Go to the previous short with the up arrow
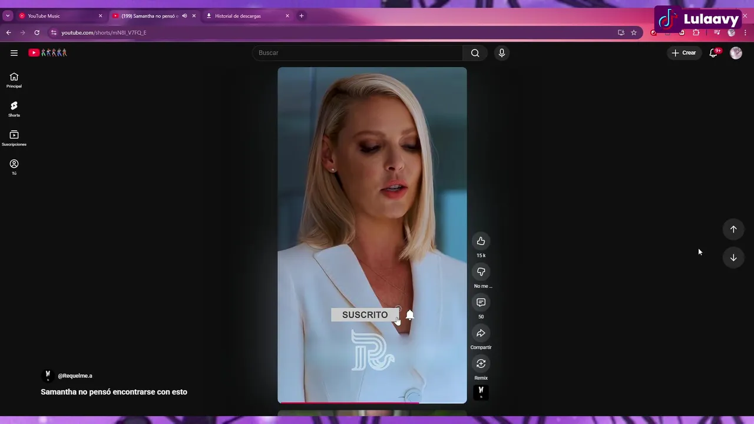Screen dimensions: 754x424 pos(733,229)
